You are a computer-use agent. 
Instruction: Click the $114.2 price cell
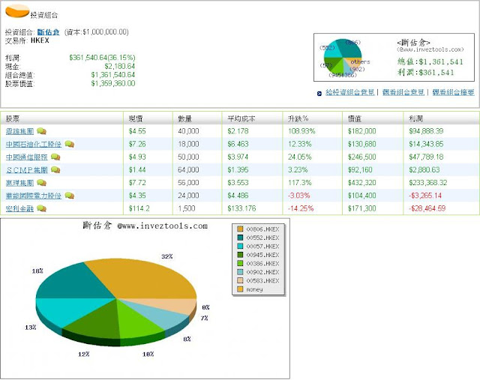click(x=139, y=208)
